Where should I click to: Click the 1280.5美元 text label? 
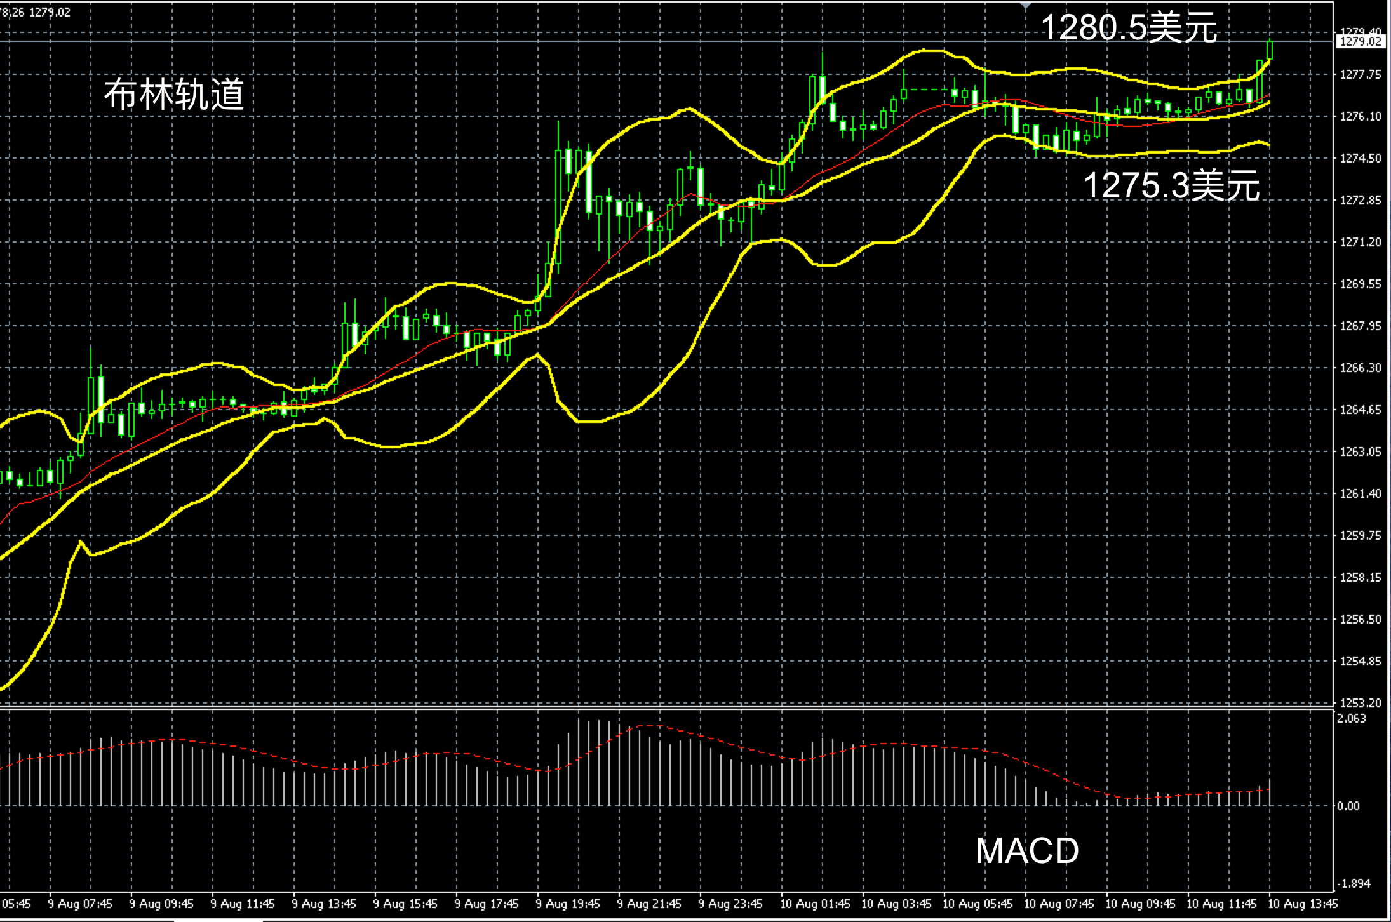point(1129,29)
